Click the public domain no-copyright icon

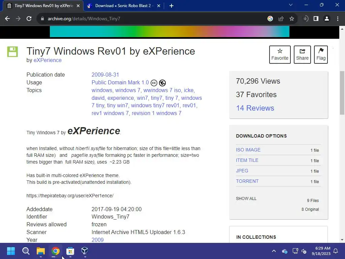162,83
